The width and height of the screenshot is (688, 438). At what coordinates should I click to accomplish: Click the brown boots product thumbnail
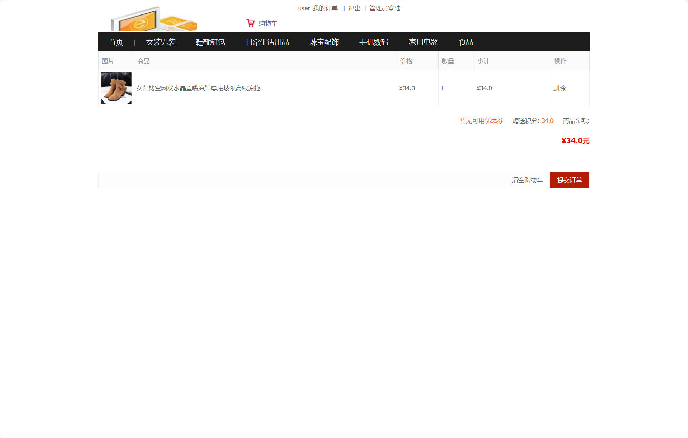[116, 88]
